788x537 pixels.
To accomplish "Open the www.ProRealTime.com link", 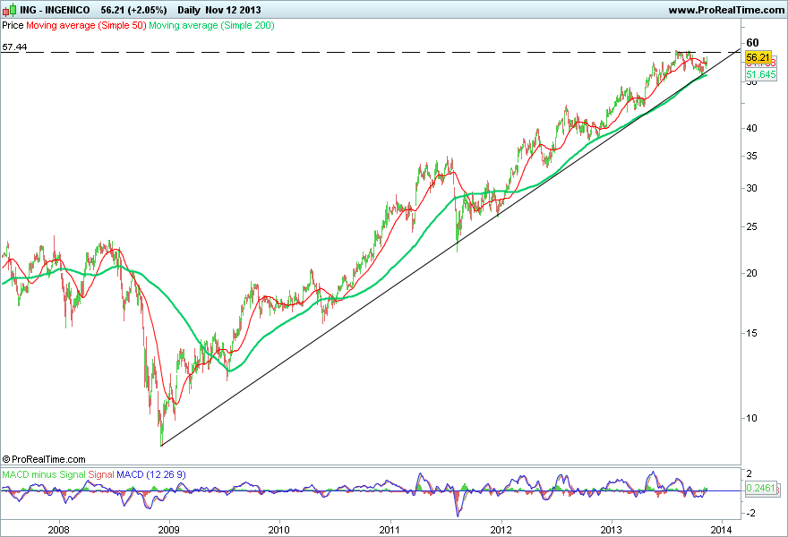I will click(x=726, y=10).
